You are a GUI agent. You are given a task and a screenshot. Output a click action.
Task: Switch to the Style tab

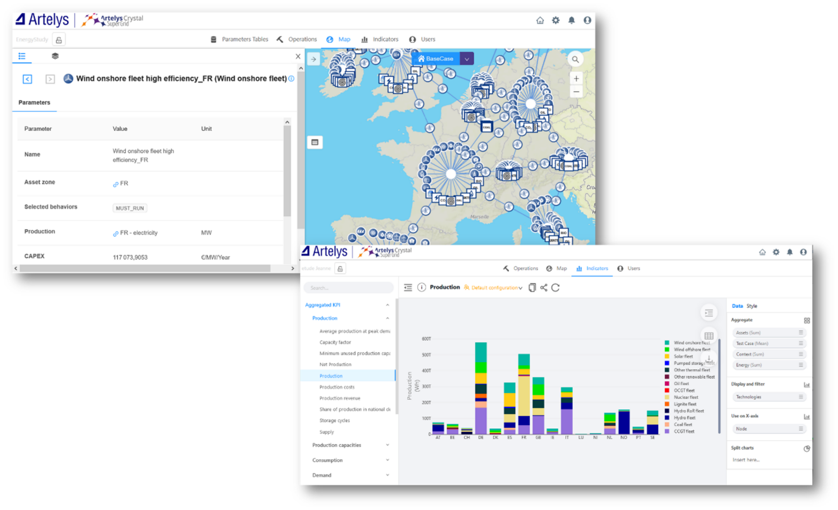click(x=752, y=306)
